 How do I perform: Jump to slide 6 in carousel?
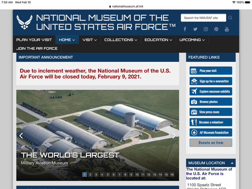coord(114,175)
